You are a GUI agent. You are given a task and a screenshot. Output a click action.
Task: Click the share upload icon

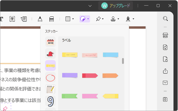(165, 71)
